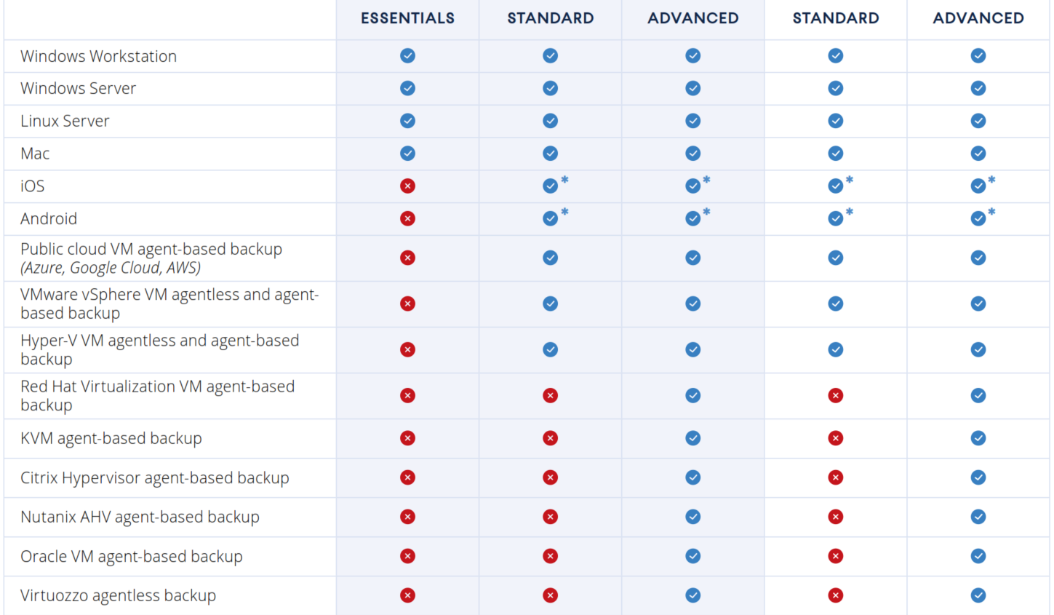The height and width of the screenshot is (615, 1054).
Task: Click the Essentials red cross for Hyper-V backup
Action: coord(407,350)
